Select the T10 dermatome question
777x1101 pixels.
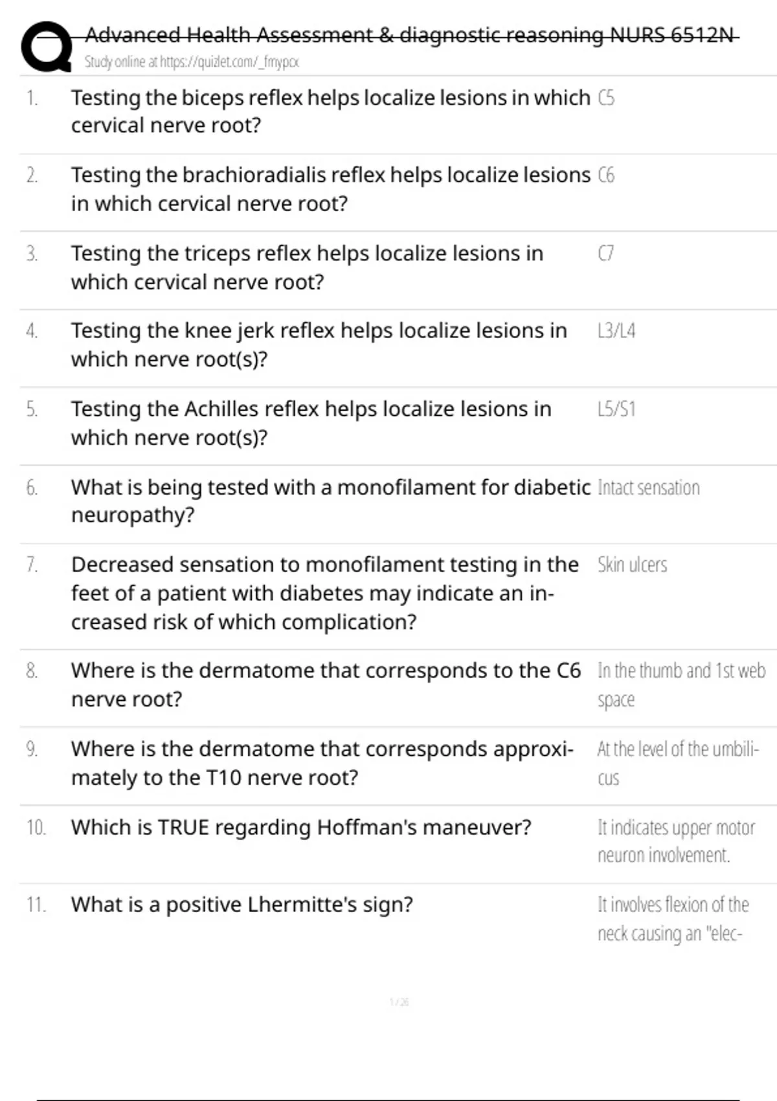(322, 763)
